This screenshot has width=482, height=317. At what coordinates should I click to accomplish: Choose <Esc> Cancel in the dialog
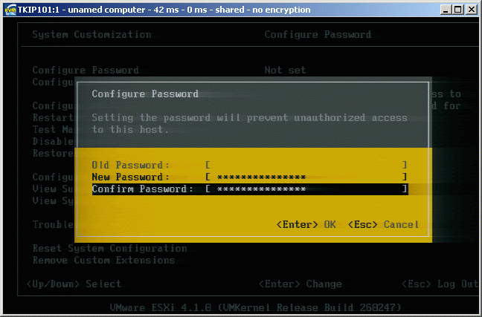[385, 224]
